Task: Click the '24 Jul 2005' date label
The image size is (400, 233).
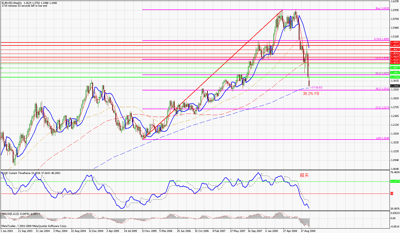Action: coord(131,231)
